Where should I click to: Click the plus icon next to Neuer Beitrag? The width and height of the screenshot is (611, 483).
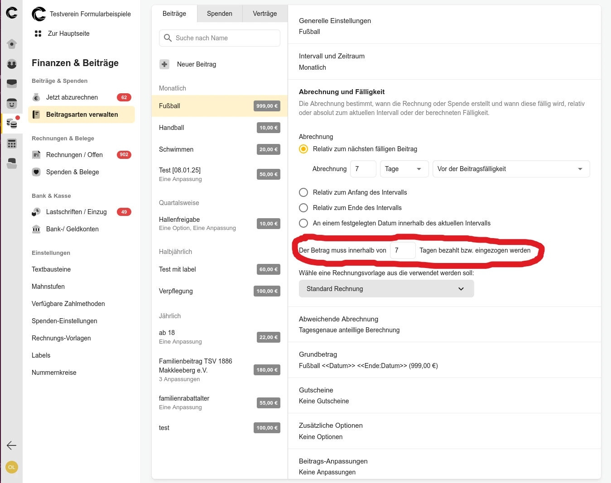(x=164, y=64)
